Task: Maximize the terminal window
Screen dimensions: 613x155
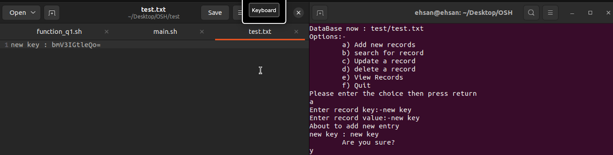Action: (590, 13)
